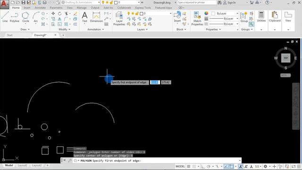Select the Text annotation tool

[x=84, y=17]
